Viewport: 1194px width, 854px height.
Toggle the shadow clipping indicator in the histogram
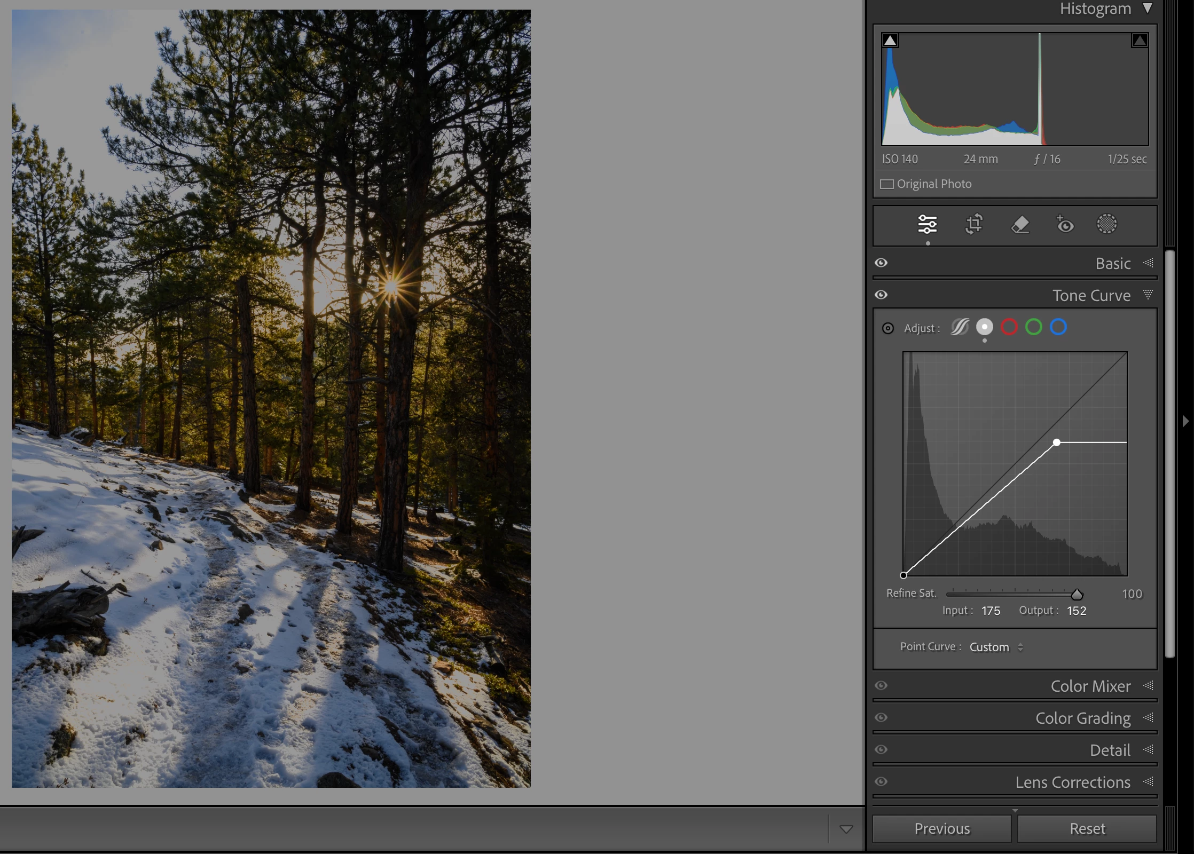(x=890, y=41)
